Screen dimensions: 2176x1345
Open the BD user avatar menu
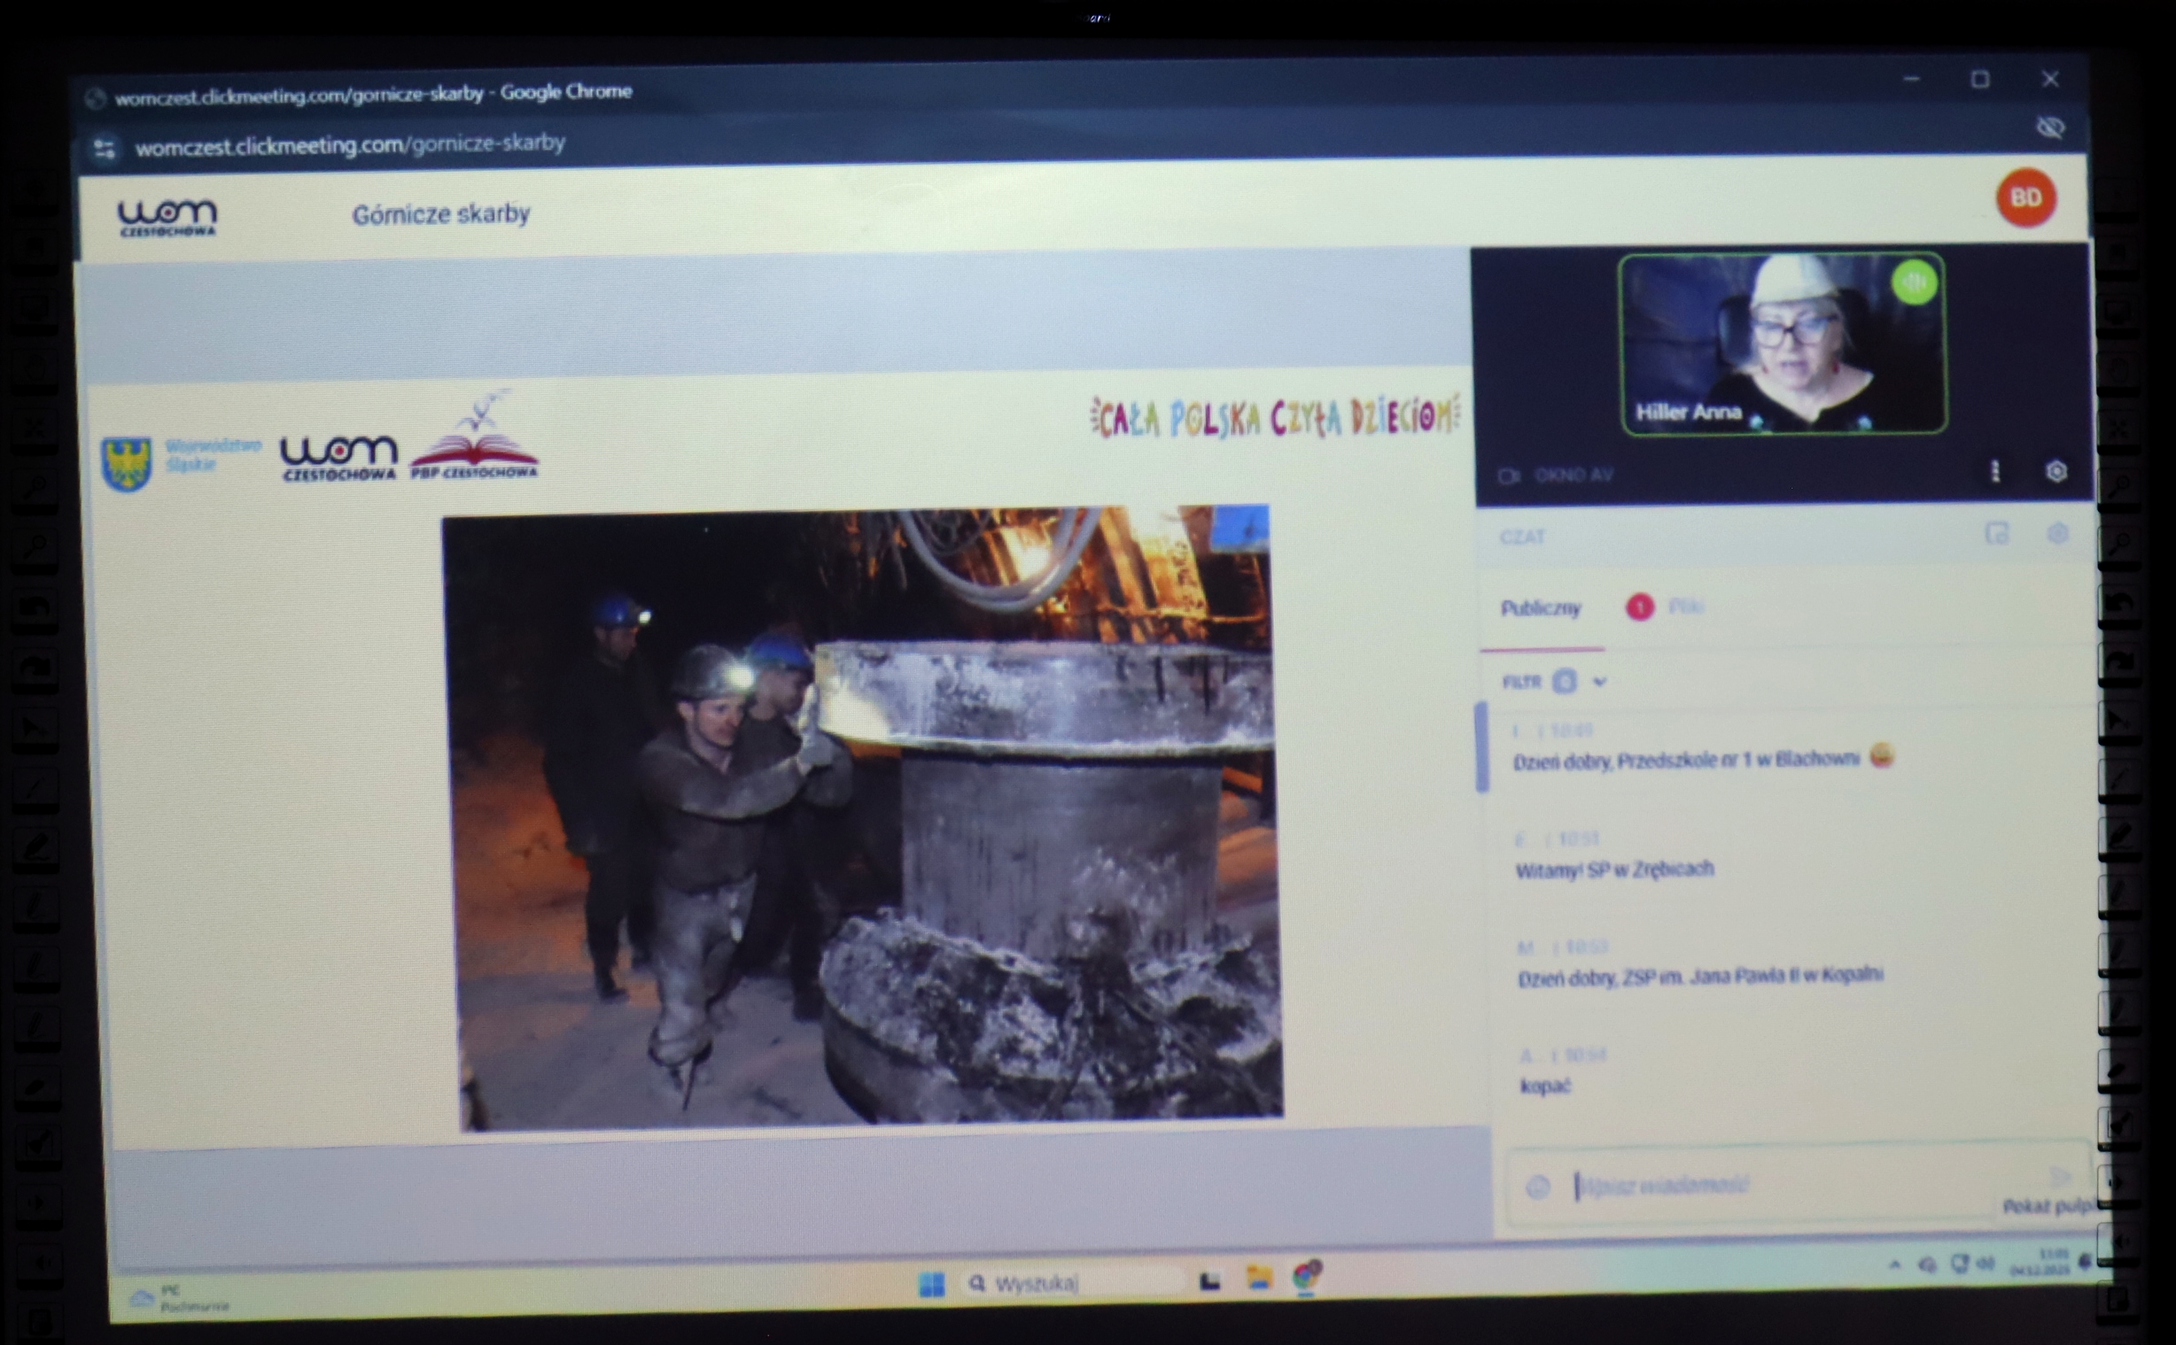(x=2025, y=197)
